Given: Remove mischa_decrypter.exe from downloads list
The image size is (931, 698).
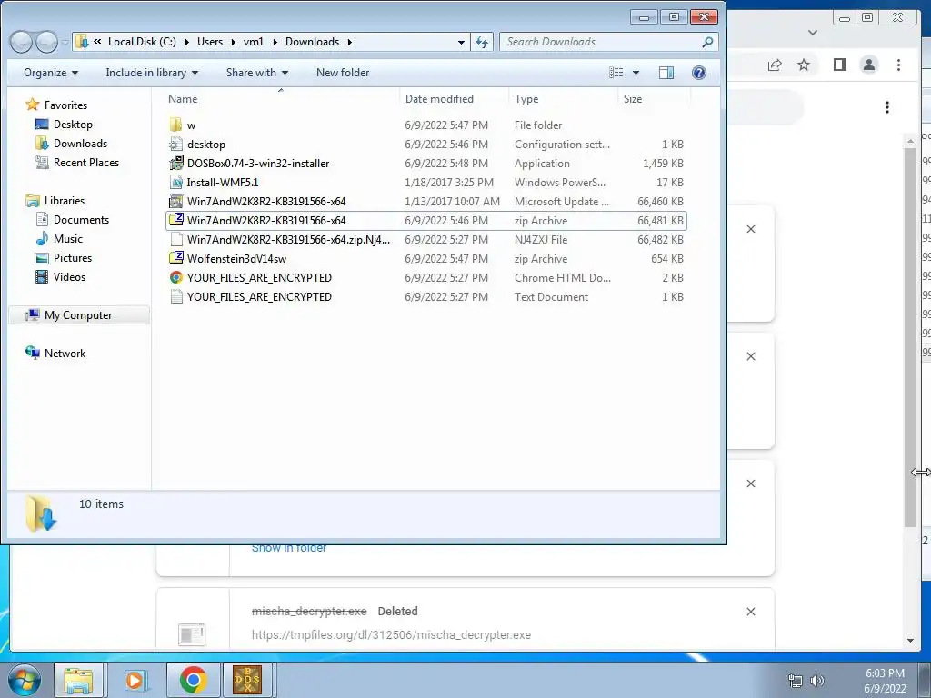Looking at the screenshot, I should coord(750,612).
